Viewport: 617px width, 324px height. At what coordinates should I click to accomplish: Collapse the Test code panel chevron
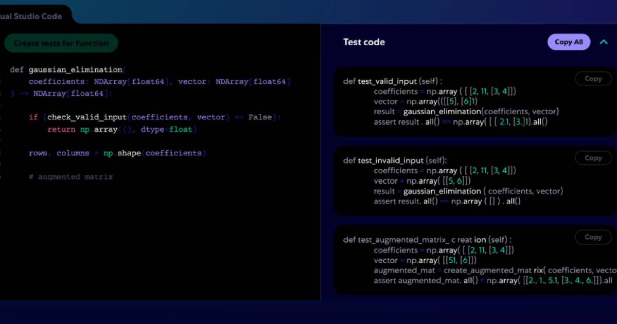tap(603, 42)
